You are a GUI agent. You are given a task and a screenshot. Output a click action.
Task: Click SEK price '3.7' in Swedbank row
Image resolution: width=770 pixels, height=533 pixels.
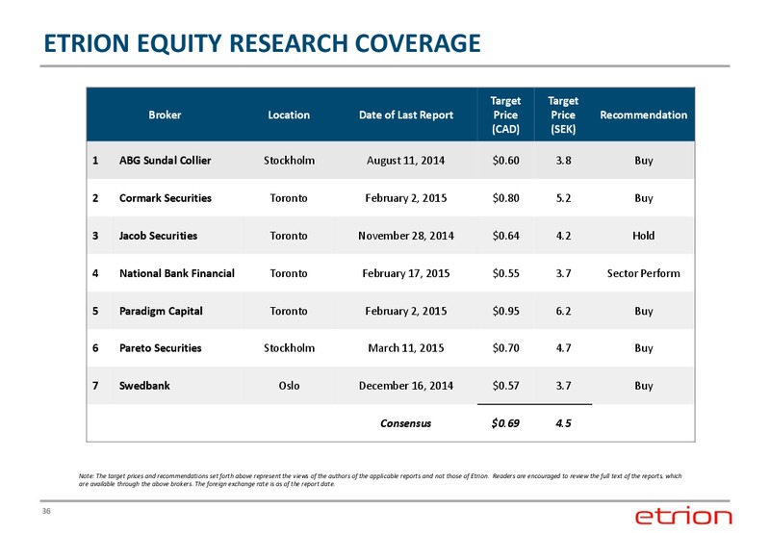[563, 386]
